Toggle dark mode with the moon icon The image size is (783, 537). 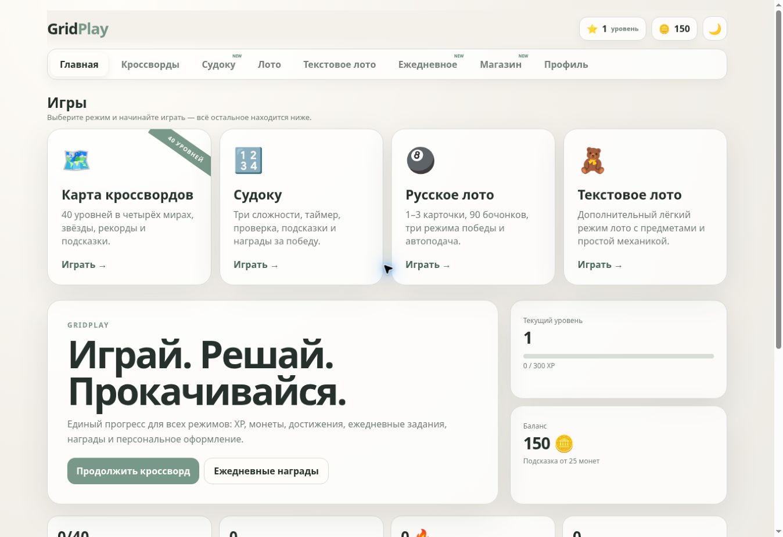pos(714,28)
